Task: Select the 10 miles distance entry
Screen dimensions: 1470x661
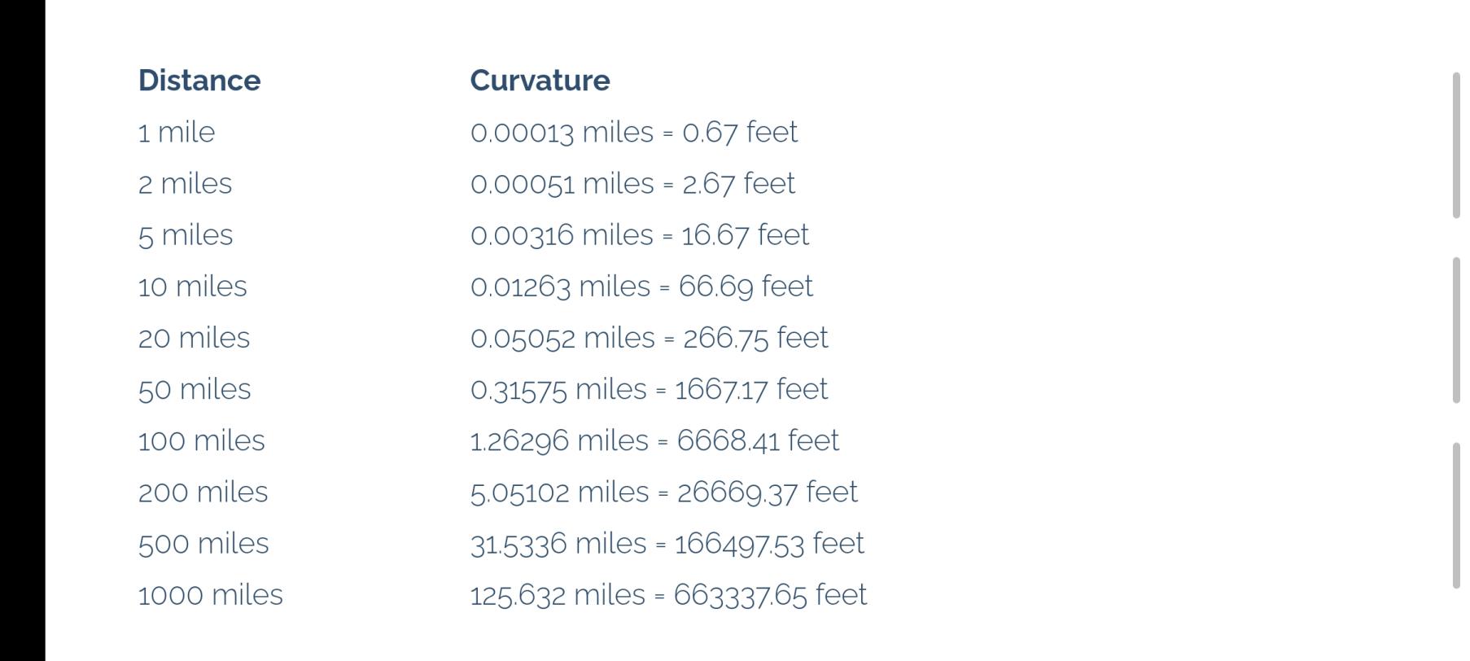Action: coord(192,287)
